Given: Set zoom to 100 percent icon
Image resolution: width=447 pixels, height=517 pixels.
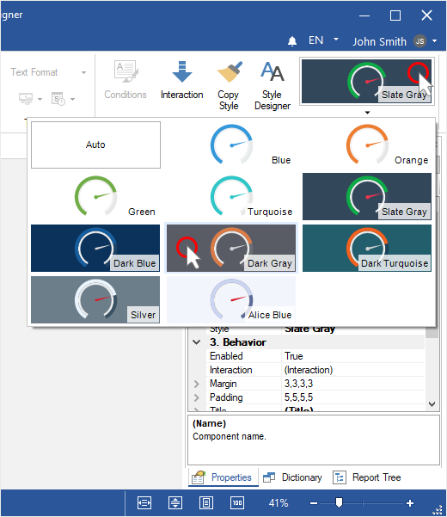Looking at the screenshot, I should [x=237, y=503].
